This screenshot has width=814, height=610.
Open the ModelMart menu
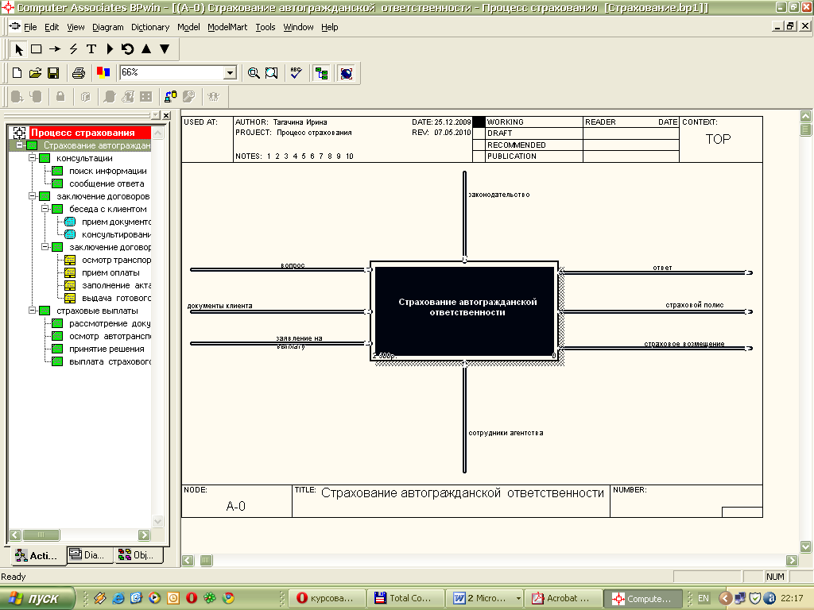tap(227, 27)
